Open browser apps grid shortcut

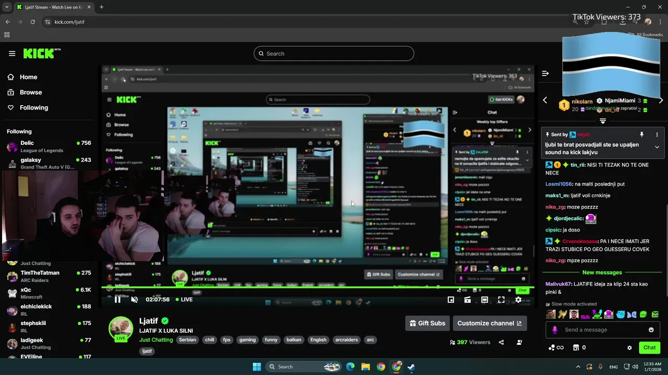(x=7, y=35)
